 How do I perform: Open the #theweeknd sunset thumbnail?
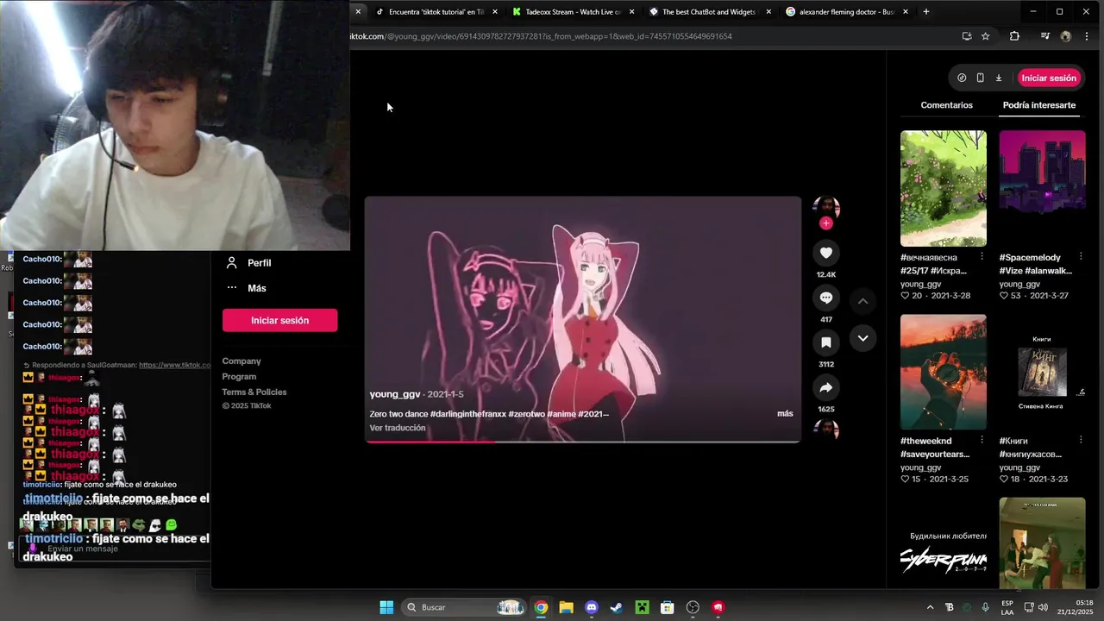click(944, 372)
